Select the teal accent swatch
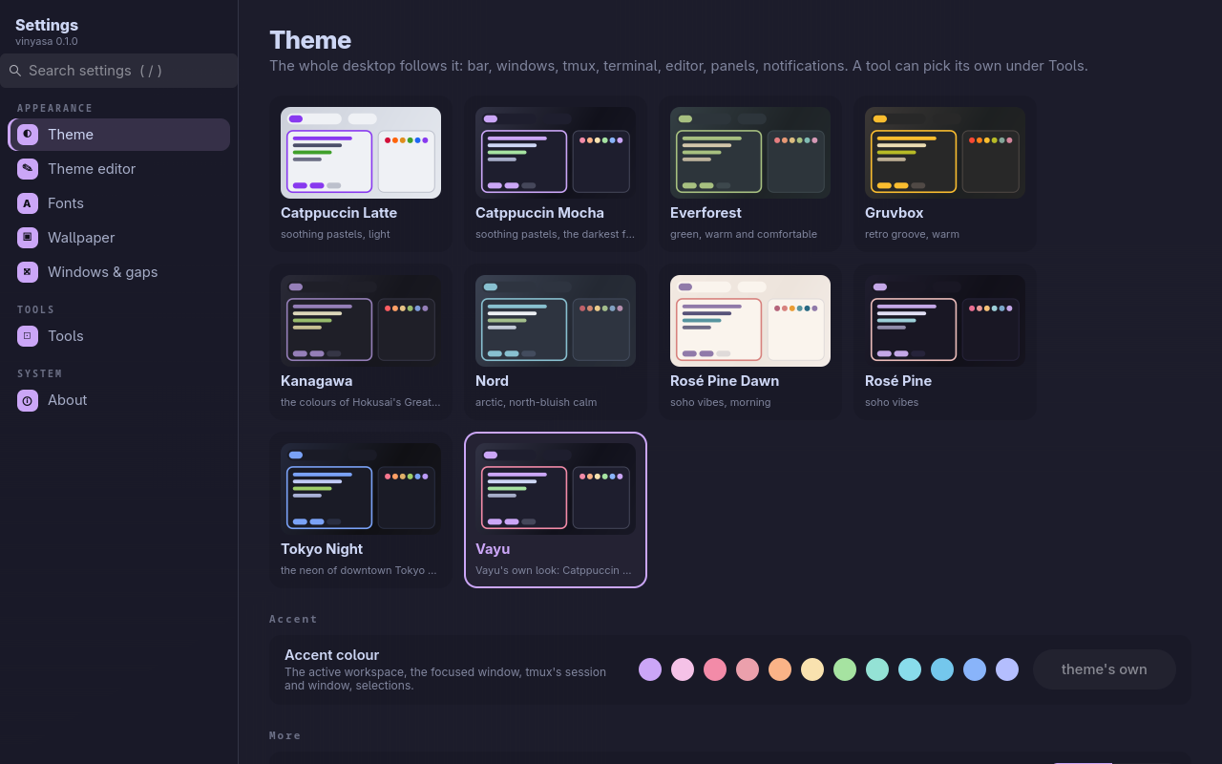1222x764 pixels. click(877, 669)
